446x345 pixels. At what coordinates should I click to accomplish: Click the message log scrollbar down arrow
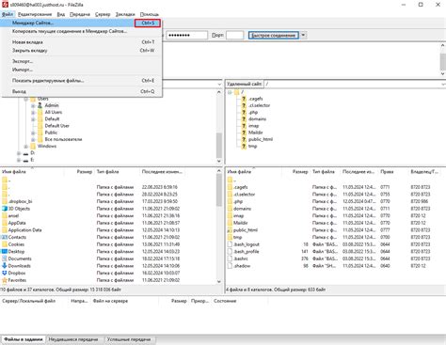tap(443, 73)
